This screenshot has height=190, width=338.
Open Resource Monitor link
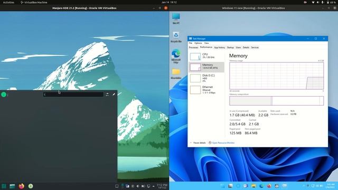coord(222,143)
